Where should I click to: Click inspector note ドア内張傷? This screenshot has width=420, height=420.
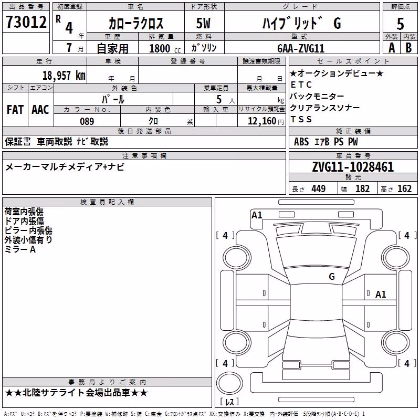(x=24, y=221)
